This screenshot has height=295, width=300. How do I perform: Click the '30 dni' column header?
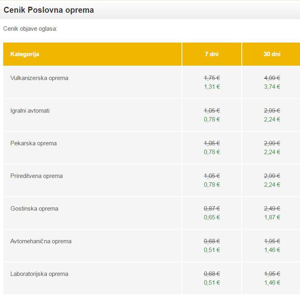pyautogui.click(x=272, y=54)
